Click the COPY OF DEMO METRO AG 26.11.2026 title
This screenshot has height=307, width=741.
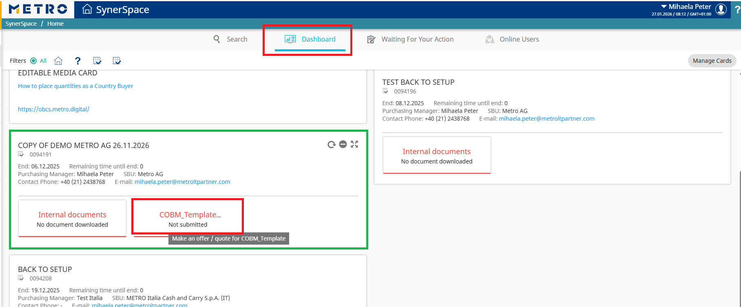coord(84,146)
